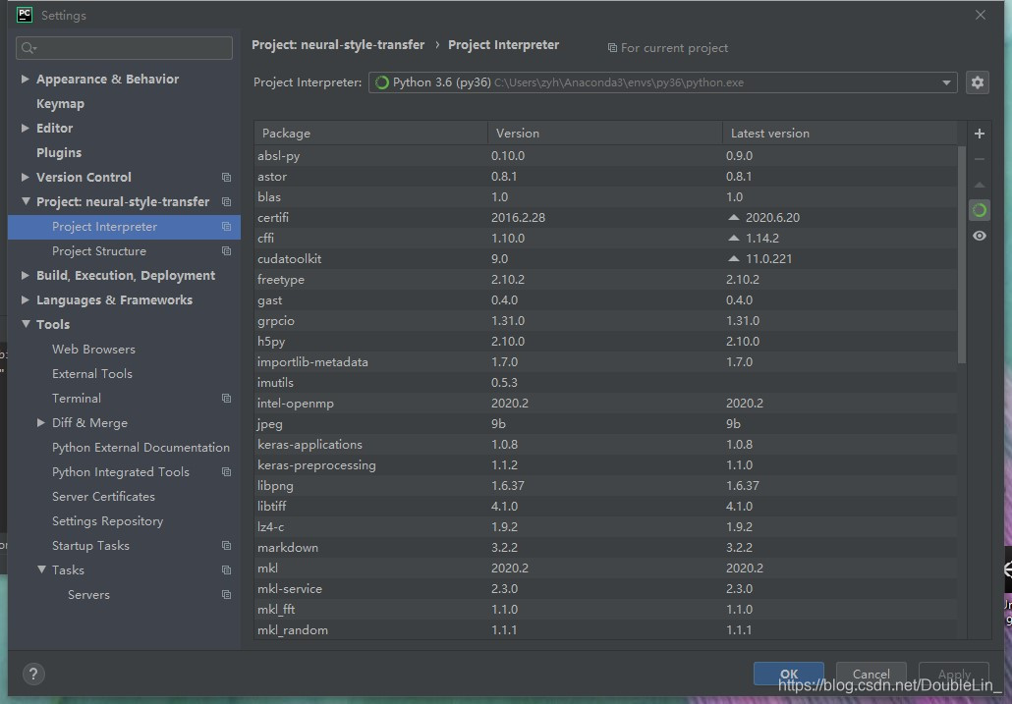Click the project-level icon beside Version Control

pos(226,178)
